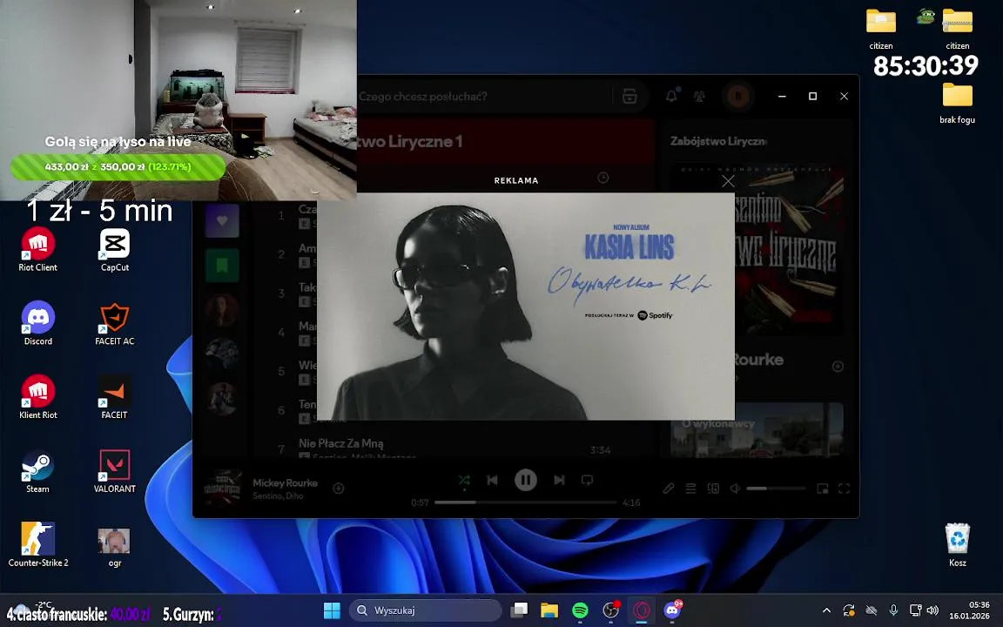Open connect to a device in Spotify
The image size is (1003, 627).
(x=713, y=489)
